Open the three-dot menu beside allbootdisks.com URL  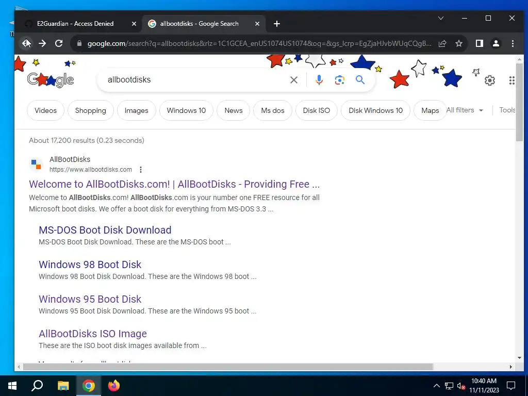click(x=141, y=169)
